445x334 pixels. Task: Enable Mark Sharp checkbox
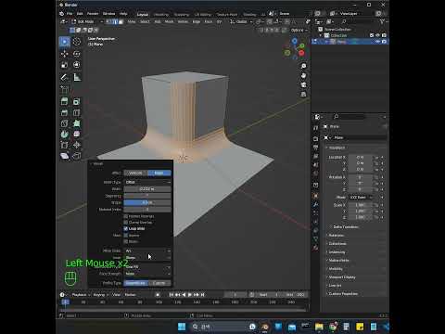(x=126, y=241)
